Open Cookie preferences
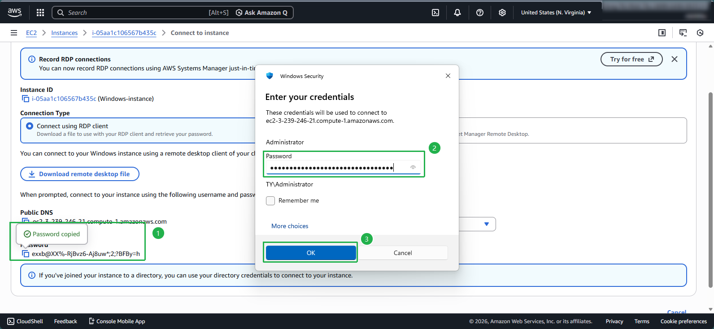This screenshot has width=714, height=329. [x=684, y=321]
